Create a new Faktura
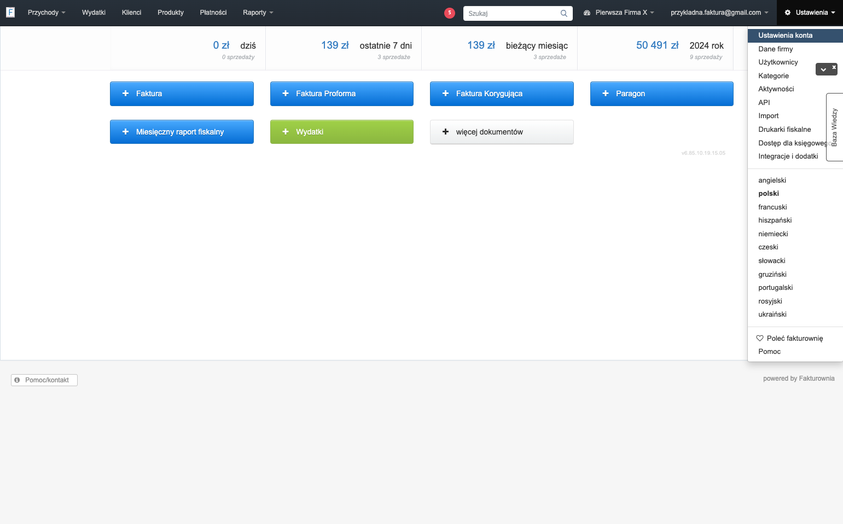 (x=182, y=94)
